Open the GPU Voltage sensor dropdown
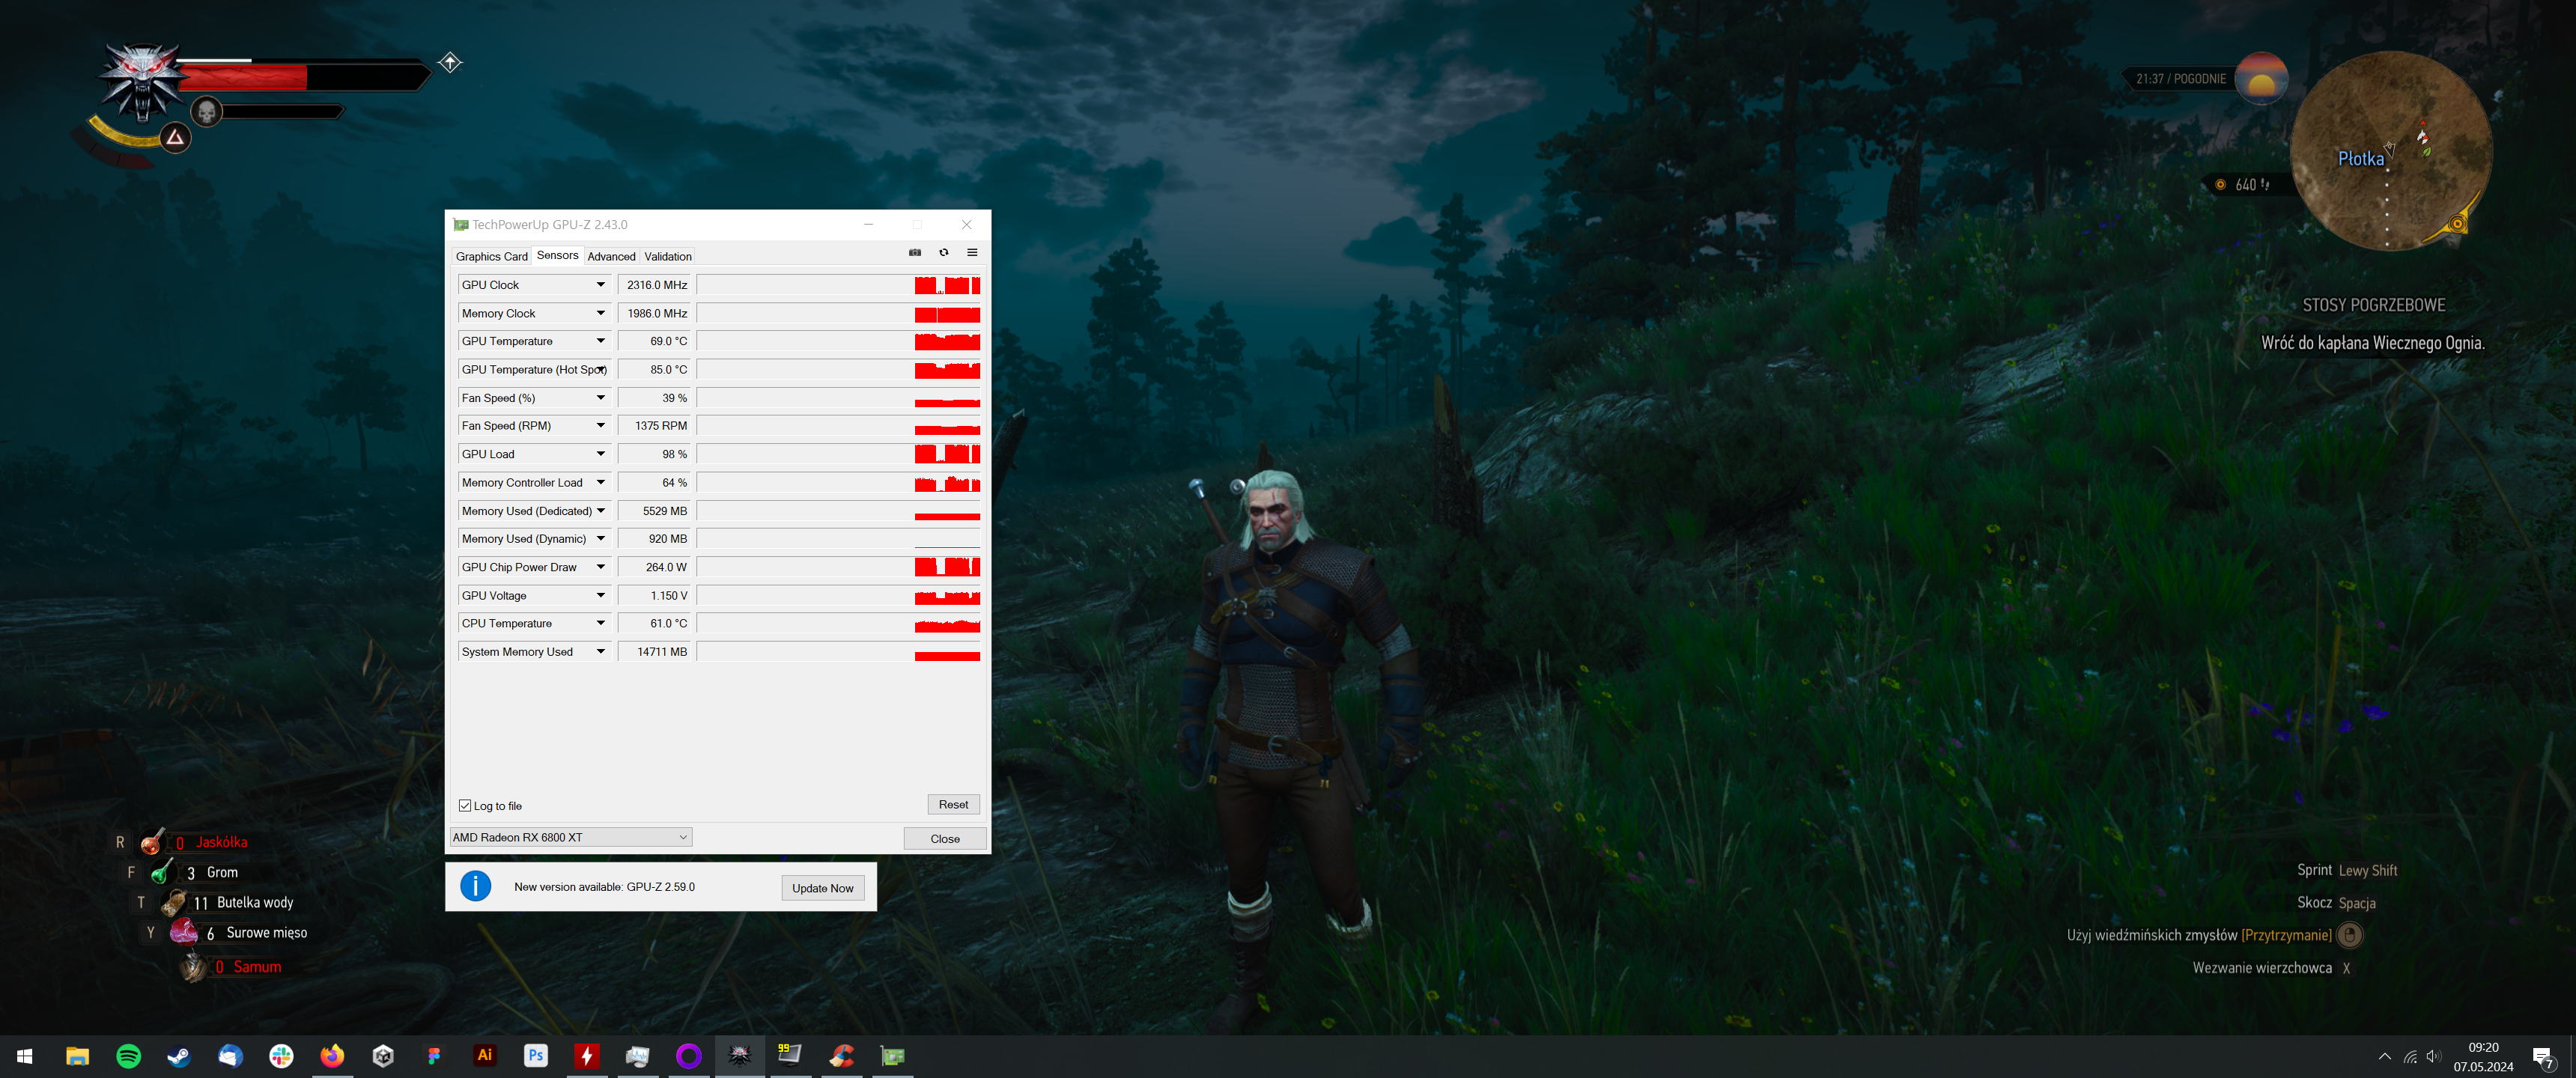This screenshot has height=1078, width=2576. tap(601, 595)
